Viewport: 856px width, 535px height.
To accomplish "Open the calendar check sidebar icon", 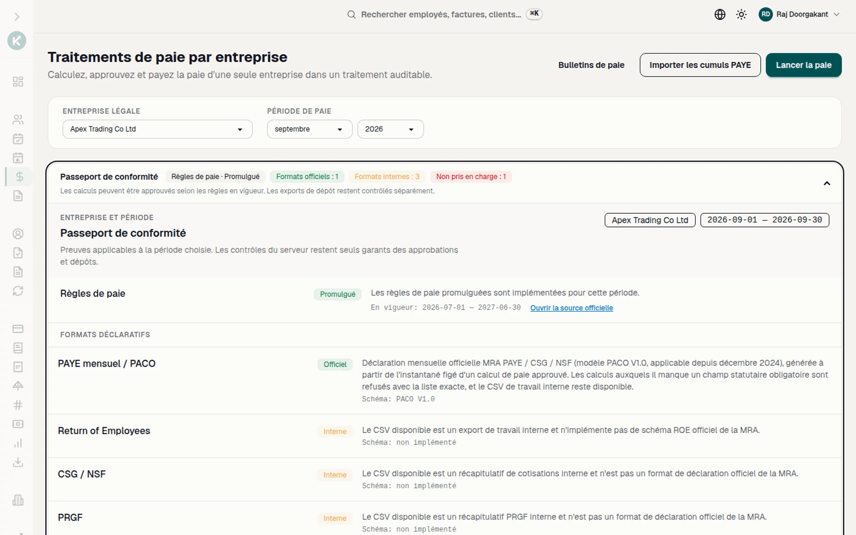I will [x=18, y=139].
